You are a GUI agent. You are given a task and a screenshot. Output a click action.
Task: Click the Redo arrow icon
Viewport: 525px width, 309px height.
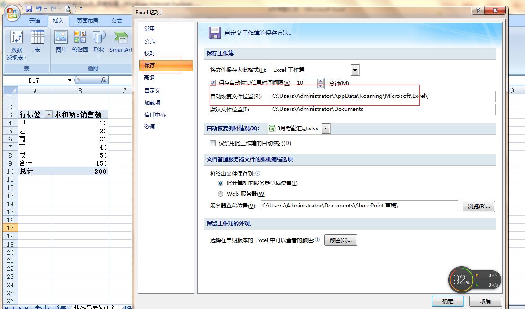[53, 9]
